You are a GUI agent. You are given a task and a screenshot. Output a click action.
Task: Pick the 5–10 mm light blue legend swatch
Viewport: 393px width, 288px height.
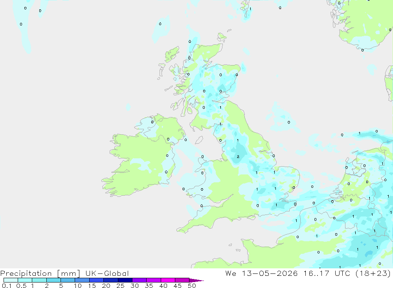(x=68, y=280)
